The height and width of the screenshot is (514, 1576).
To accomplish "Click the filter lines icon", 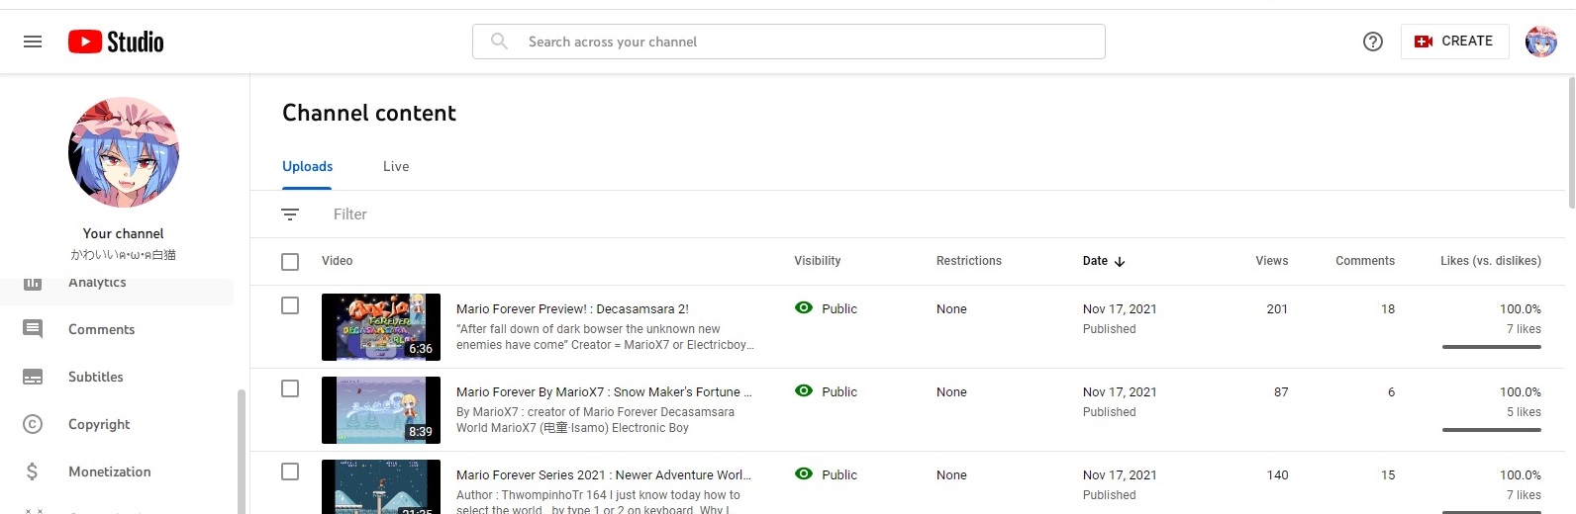I will click(x=290, y=214).
